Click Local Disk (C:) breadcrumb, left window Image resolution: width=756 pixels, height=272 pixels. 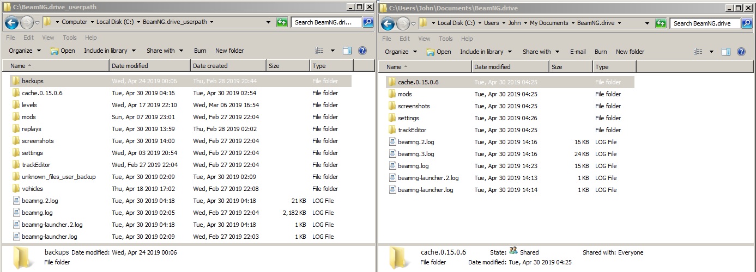pos(114,22)
